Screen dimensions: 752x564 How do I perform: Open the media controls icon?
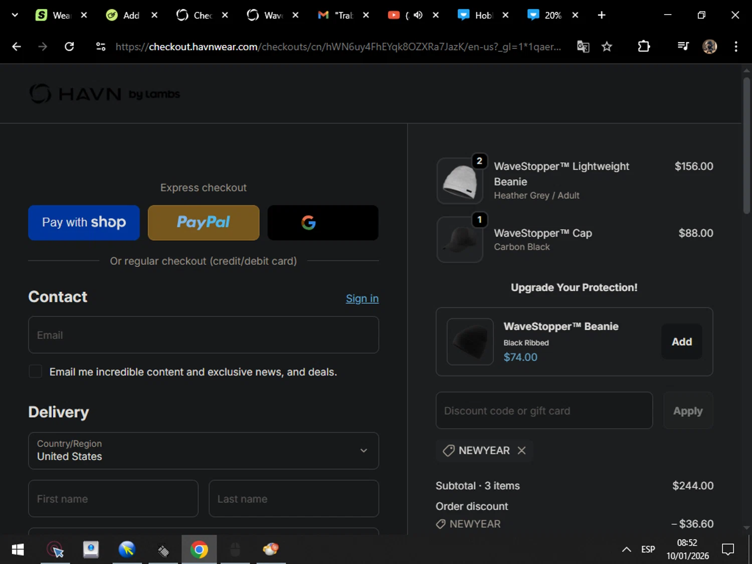click(683, 47)
